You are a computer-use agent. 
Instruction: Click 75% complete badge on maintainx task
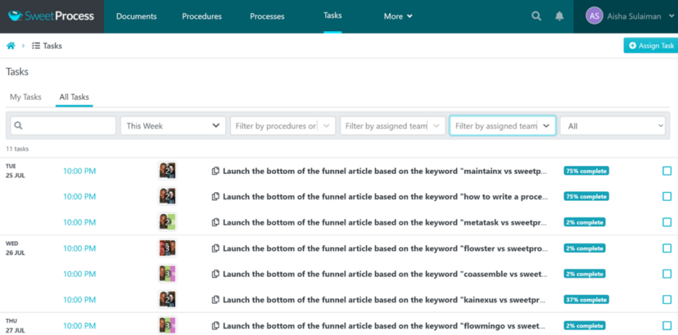point(586,171)
